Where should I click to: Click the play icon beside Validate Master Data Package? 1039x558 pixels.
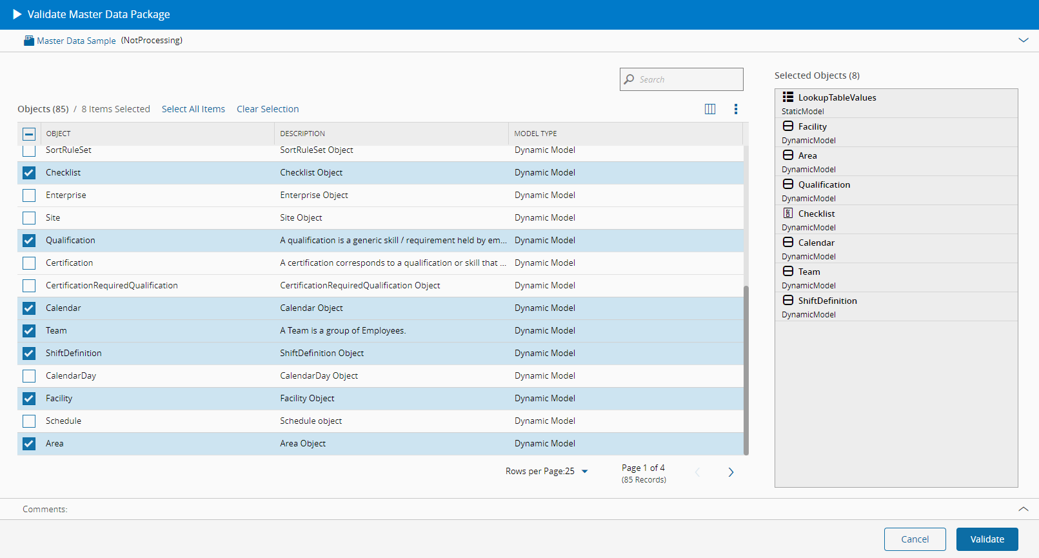(x=17, y=14)
